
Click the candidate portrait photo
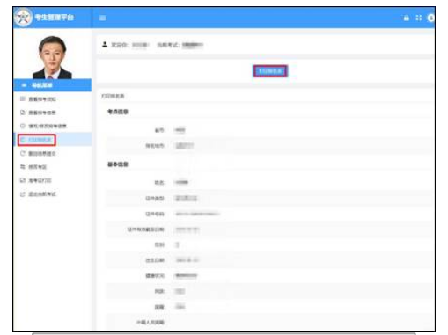(x=52, y=57)
